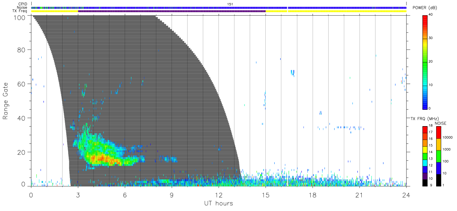457x211 pixels.
Task: Click the 'Range Gate' axis title
Action: (x=6, y=100)
